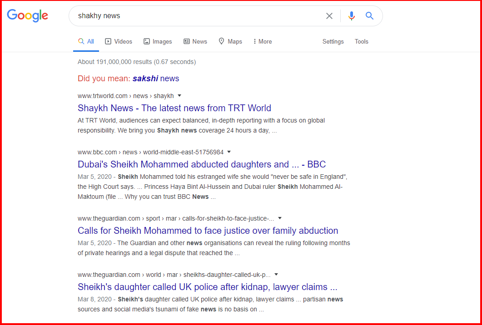Click the www.bbc.com world-middle-east-51756984 breadcrumb

151,152
